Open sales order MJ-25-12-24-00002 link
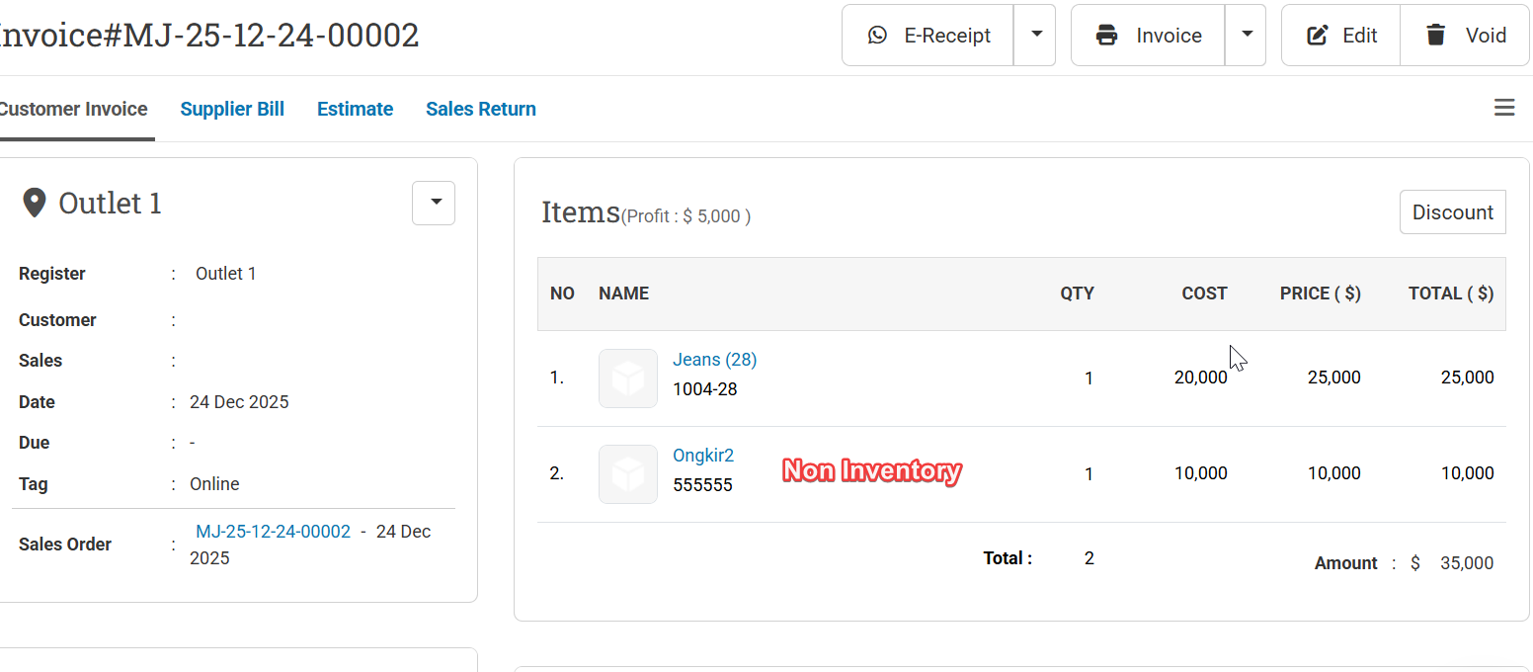 click(x=273, y=532)
